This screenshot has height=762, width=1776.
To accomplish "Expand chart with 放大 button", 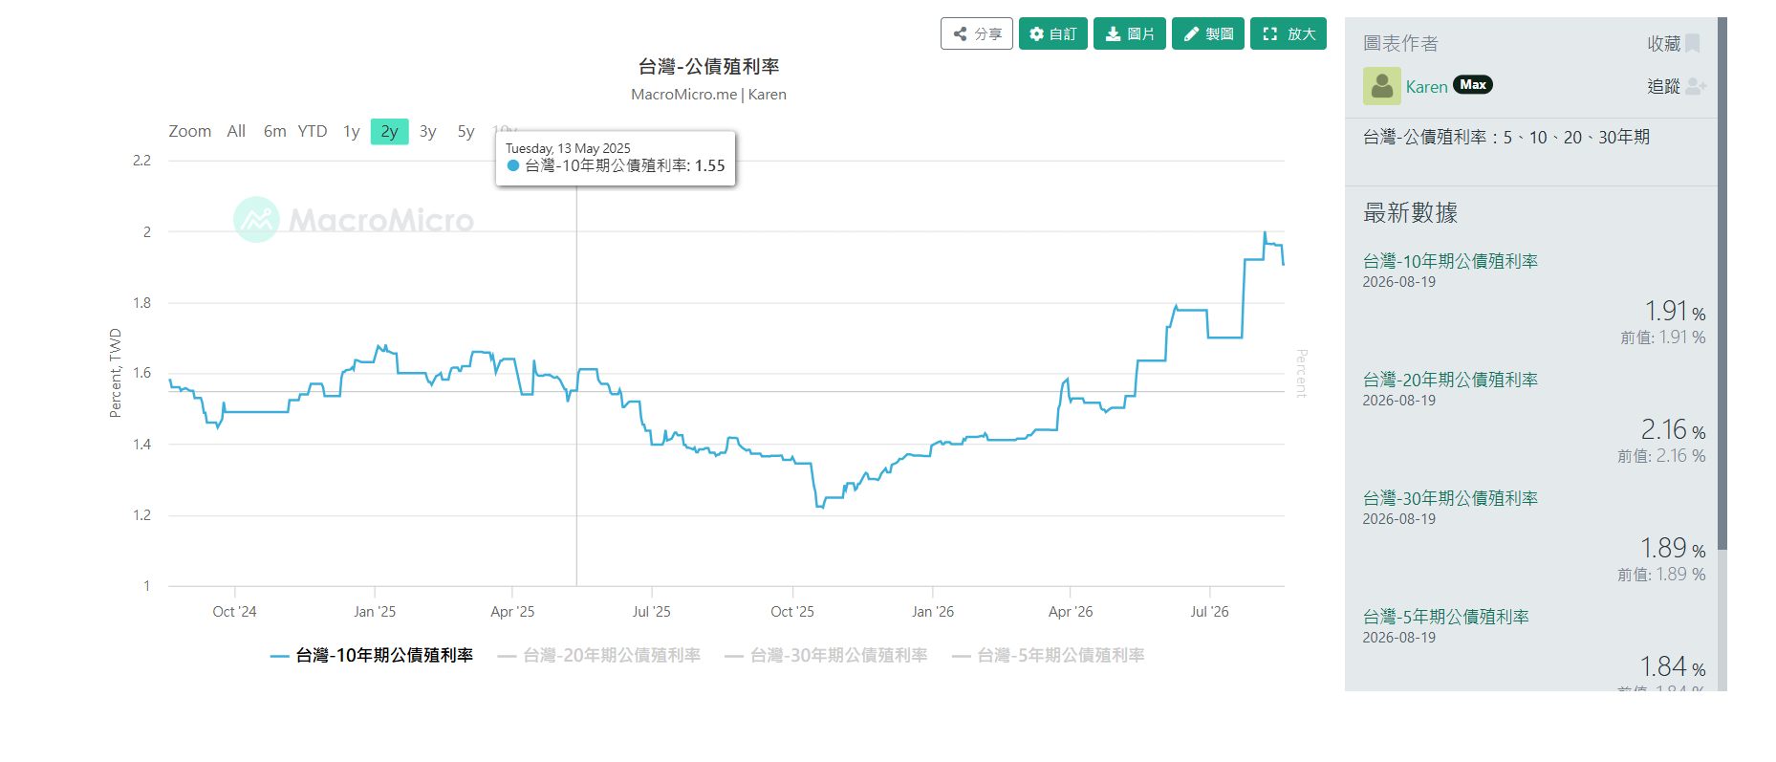I will coord(1288,33).
